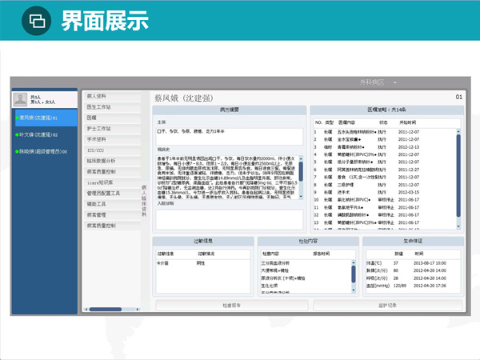Click the exam content scrollbar up arrow
Screen dimensions: 480x360
pos(354,262)
